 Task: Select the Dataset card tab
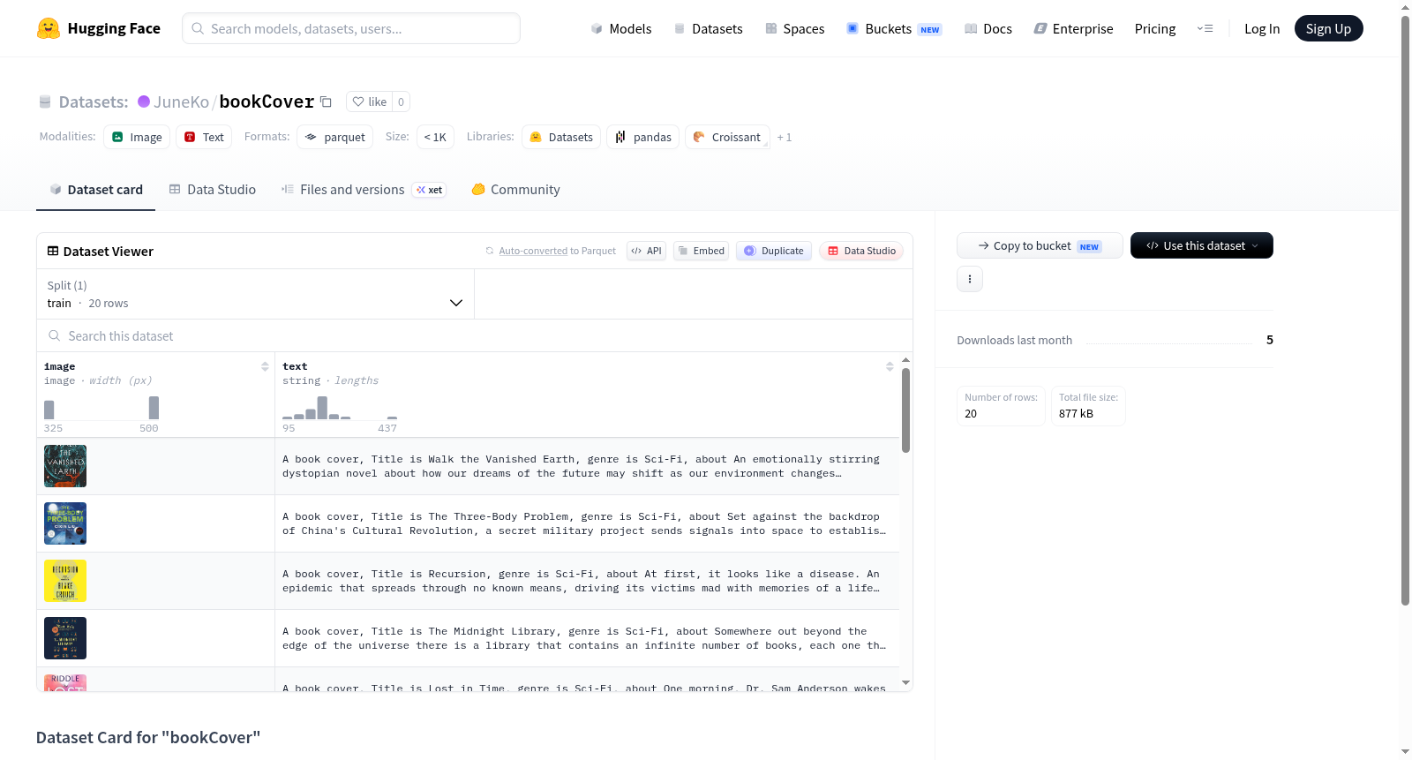[95, 190]
